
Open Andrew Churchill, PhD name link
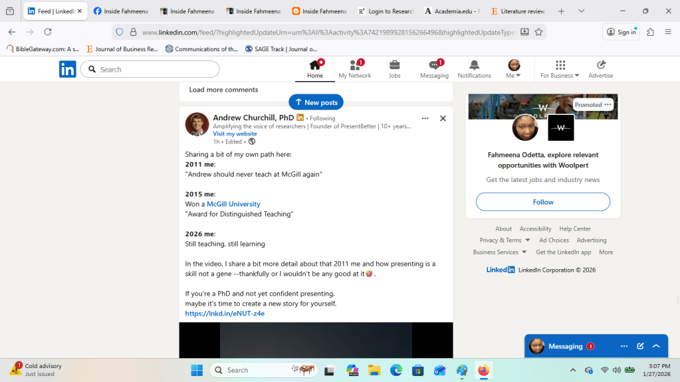coord(253,118)
